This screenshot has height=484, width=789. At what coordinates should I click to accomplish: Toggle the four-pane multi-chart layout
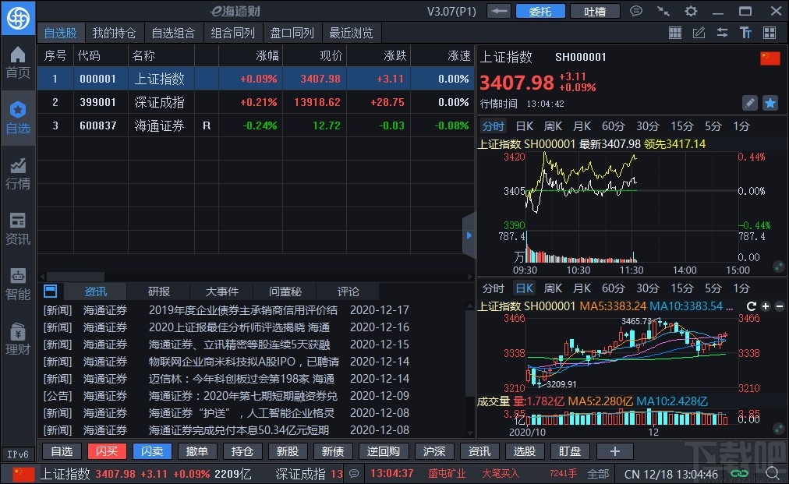pyautogui.click(x=770, y=33)
